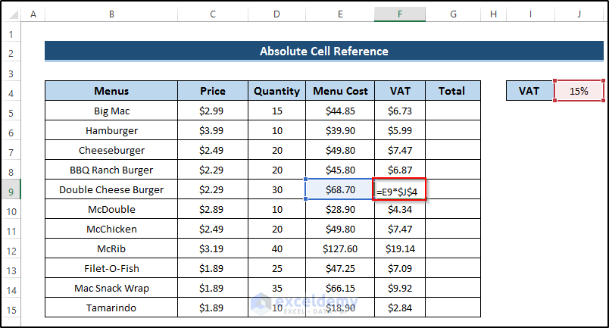Click the select-all corner of the sheet
This screenshot has width=609, height=328.
[x=11, y=14]
